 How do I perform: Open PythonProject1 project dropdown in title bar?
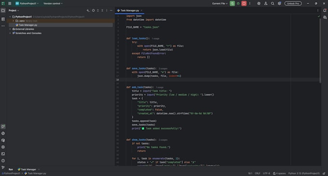(x=27, y=3)
